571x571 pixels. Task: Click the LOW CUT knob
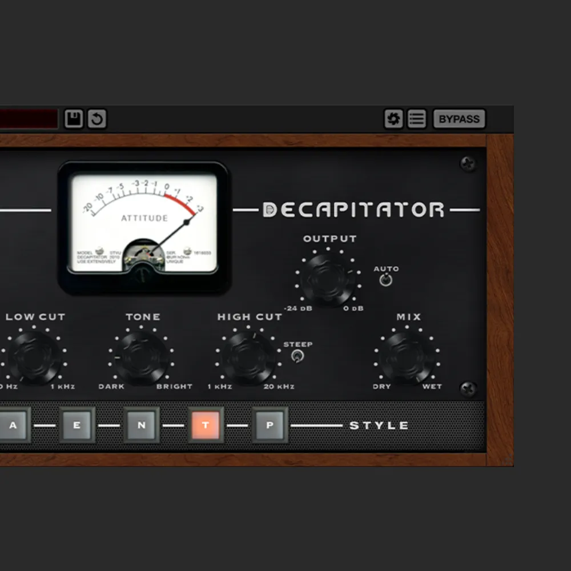coord(35,358)
